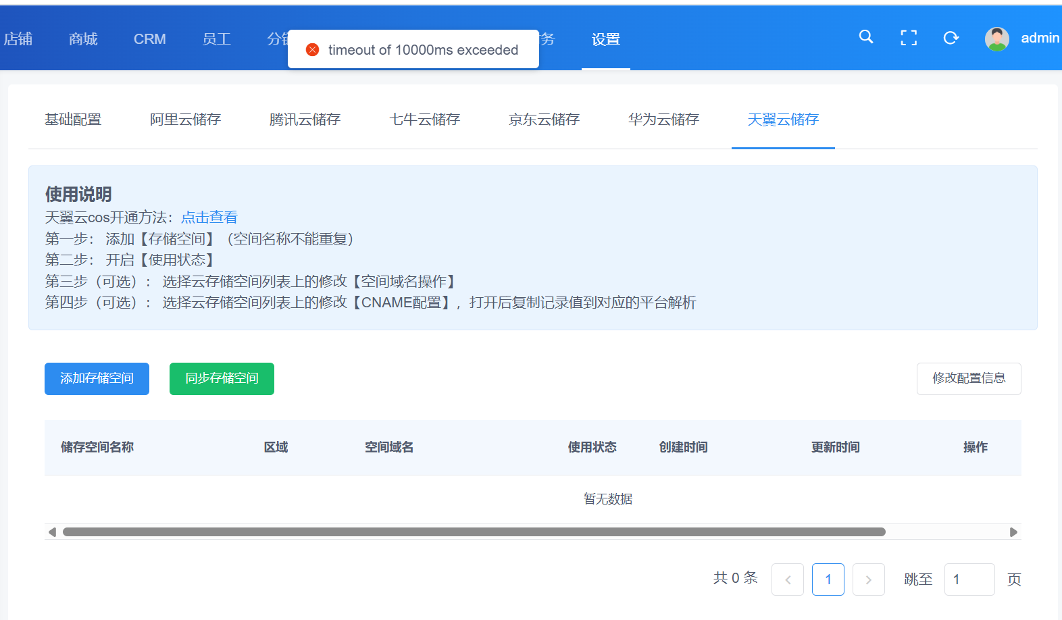Switch to the 阿里云储存 tab
The image size is (1062, 620).
pyautogui.click(x=185, y=120)
